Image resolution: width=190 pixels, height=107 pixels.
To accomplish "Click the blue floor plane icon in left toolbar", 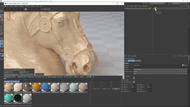I will [x=2, y=55].
